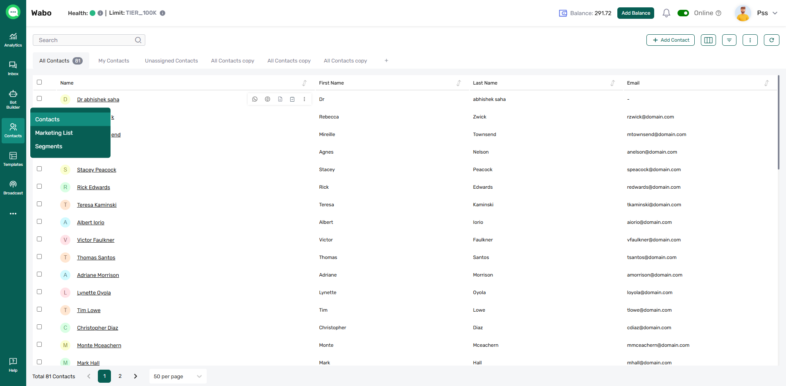
Task: Refresh the contacts list
Action: 772,40
